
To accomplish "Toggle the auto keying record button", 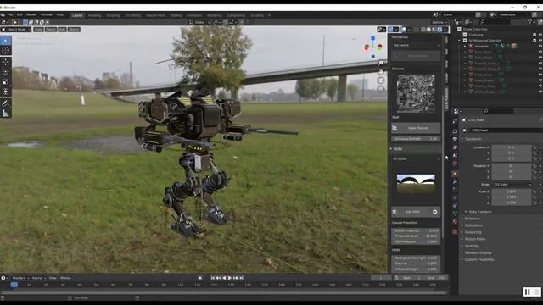I will [x=200, y=278].
